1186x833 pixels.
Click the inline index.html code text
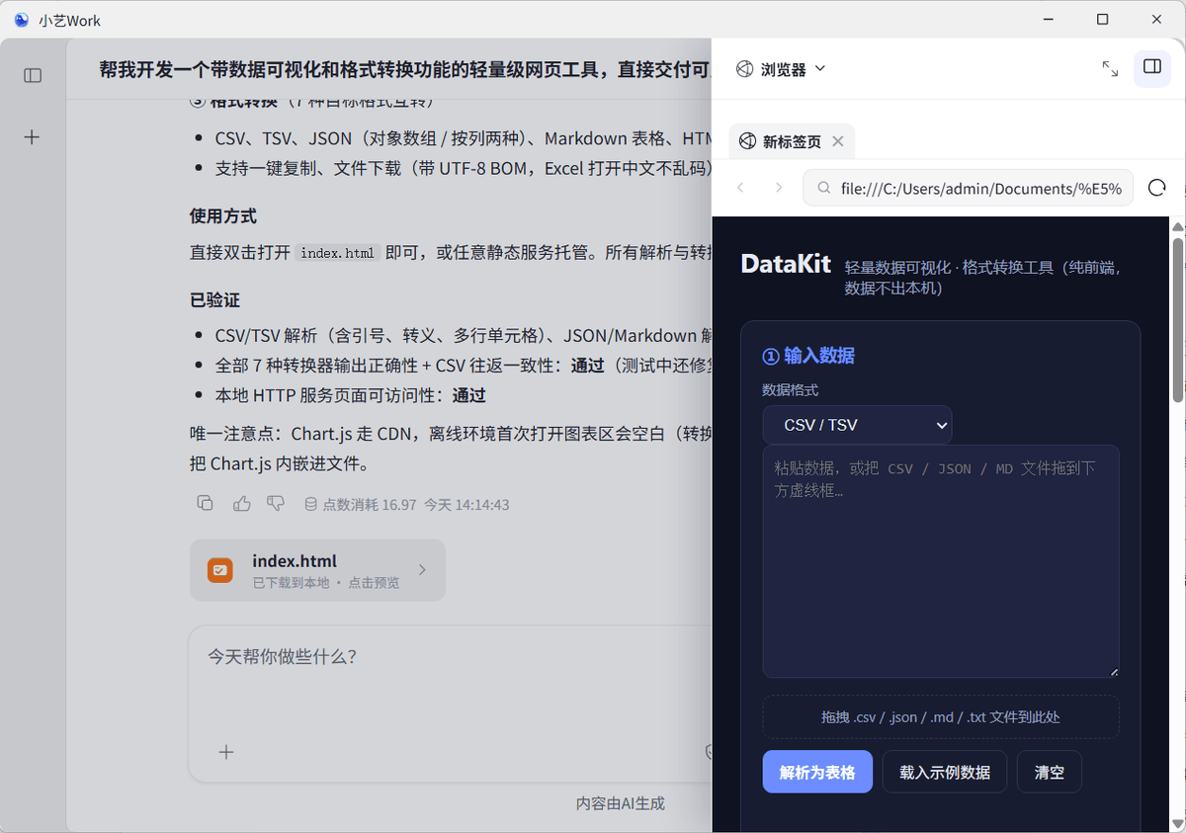tap(337, 252)
